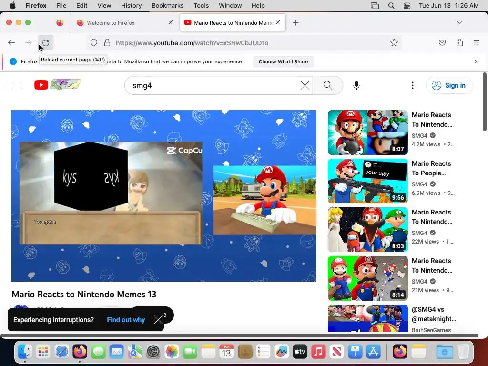Click the date and time in menu bar
The image size is (488, 366).
pos(448,6)
